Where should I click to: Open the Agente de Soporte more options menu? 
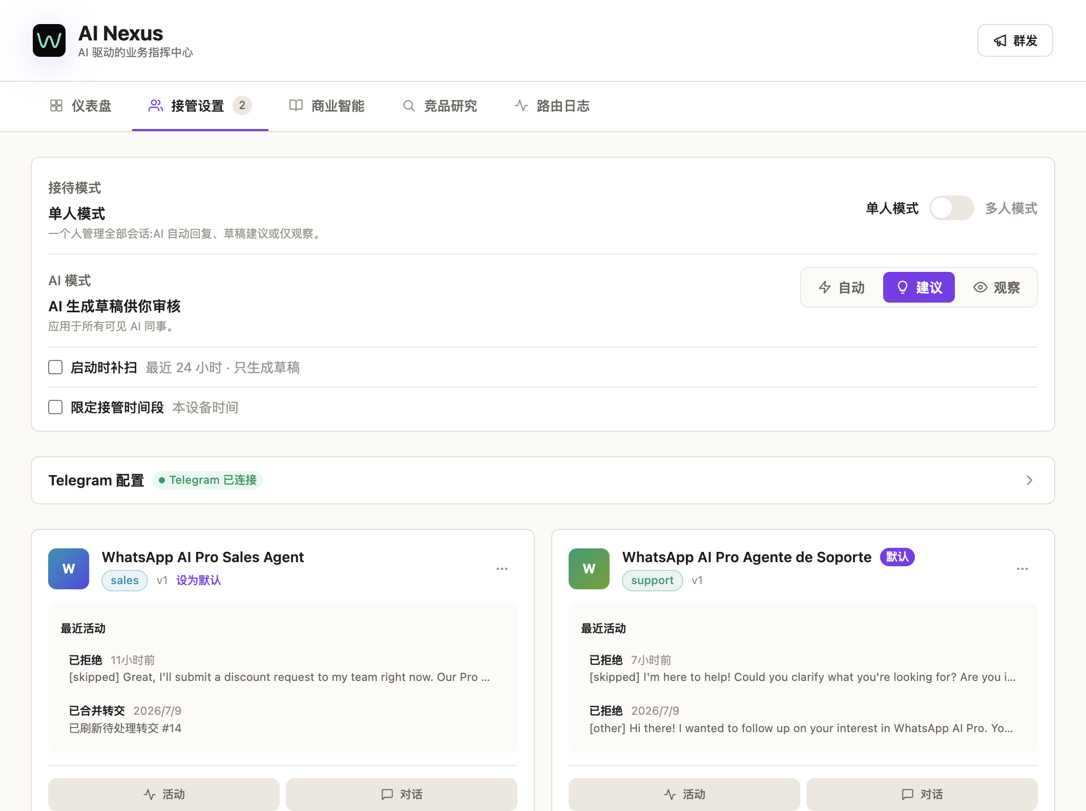1022,569
